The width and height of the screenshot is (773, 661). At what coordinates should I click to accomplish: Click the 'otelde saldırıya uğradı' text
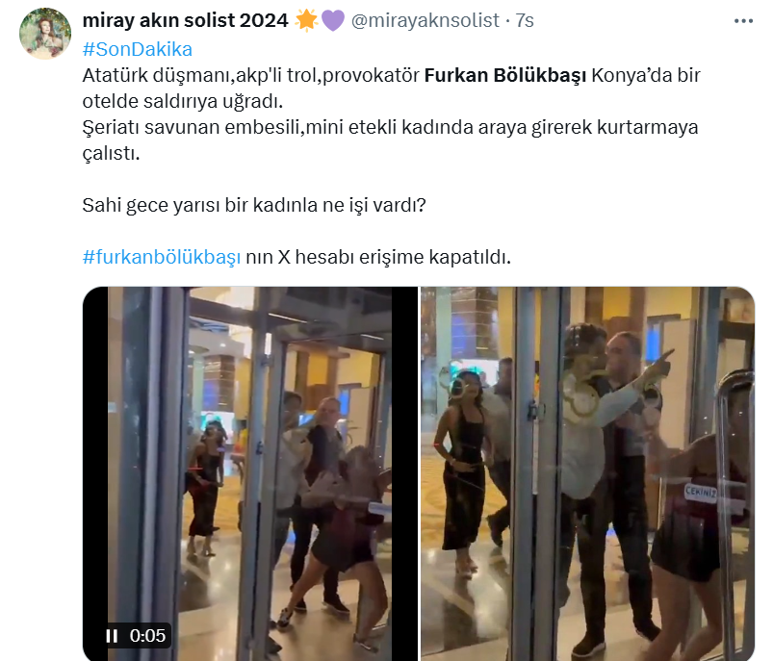tap(183, 101)
